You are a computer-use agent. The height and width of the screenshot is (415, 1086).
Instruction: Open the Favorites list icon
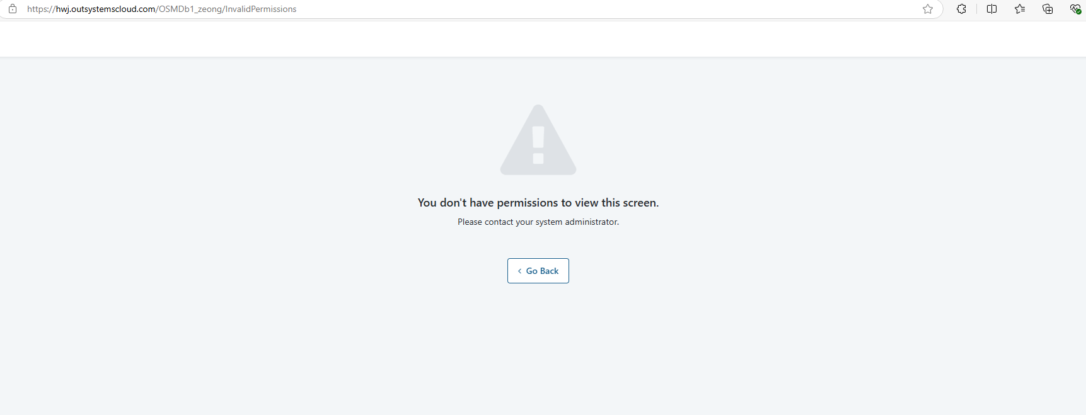click(x=1020, y=9)
